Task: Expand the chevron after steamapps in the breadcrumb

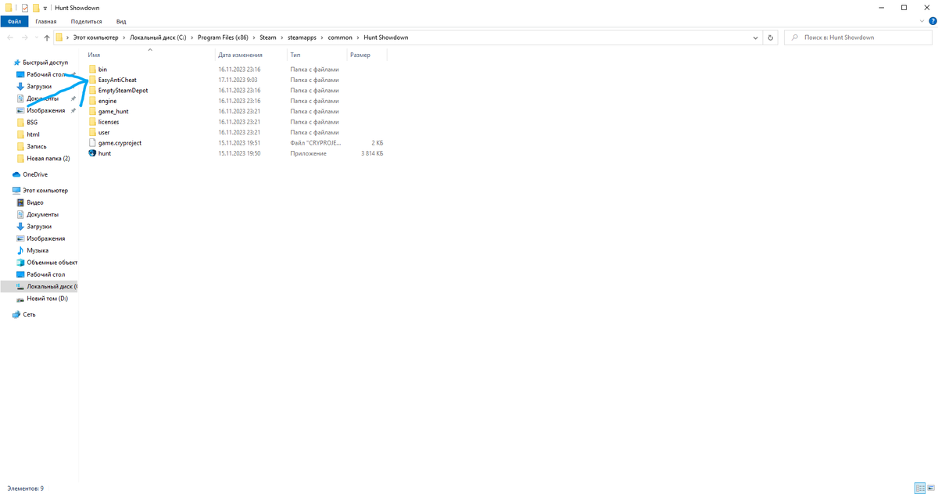Action: click(x=323, y=38)
